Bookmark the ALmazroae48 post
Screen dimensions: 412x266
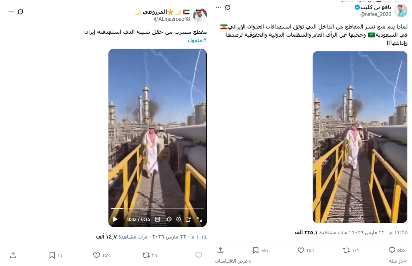coord(52,255)
